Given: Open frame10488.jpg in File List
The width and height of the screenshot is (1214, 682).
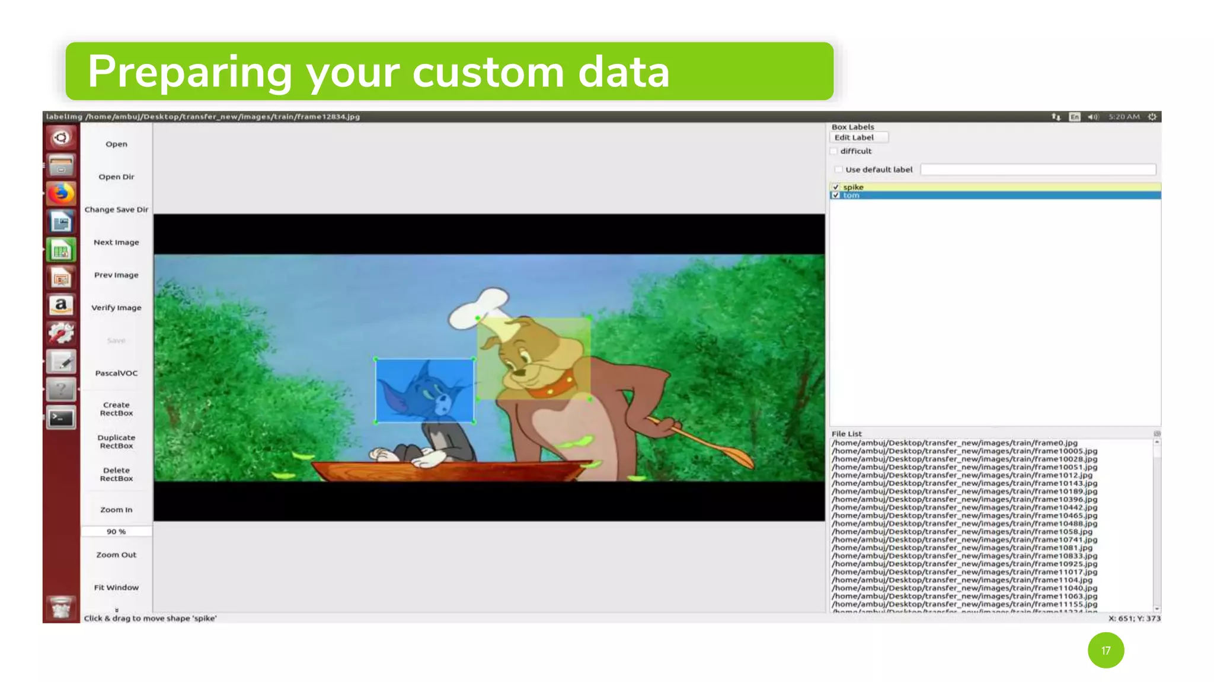Looking at the screenshot, I should [964, 523].
